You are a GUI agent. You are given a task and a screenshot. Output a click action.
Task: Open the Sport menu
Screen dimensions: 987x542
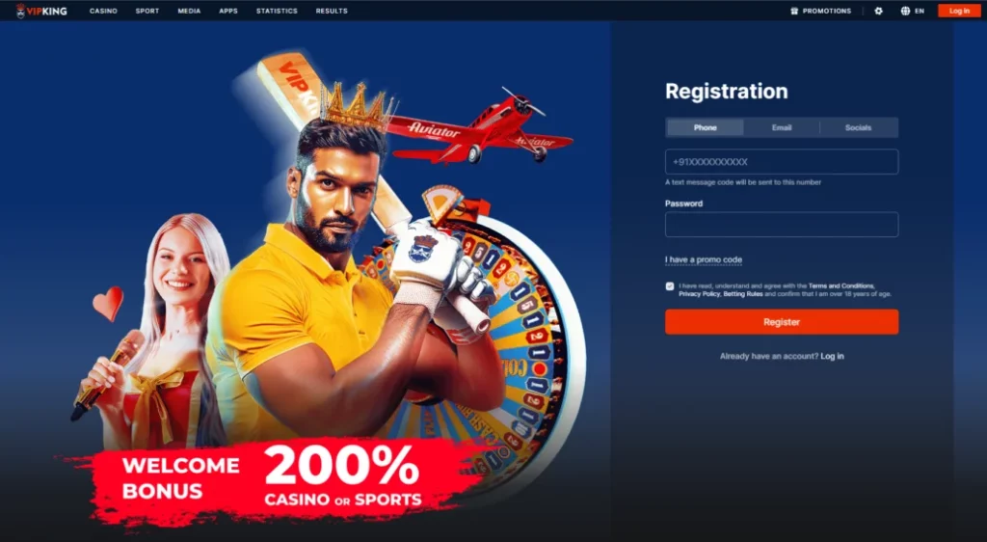click(x=147, y=11)
